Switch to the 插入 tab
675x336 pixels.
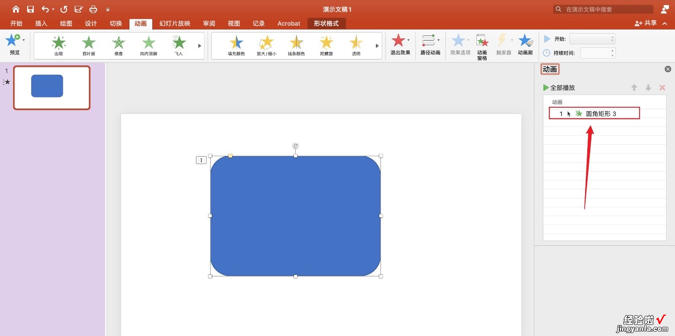(41, 24)
